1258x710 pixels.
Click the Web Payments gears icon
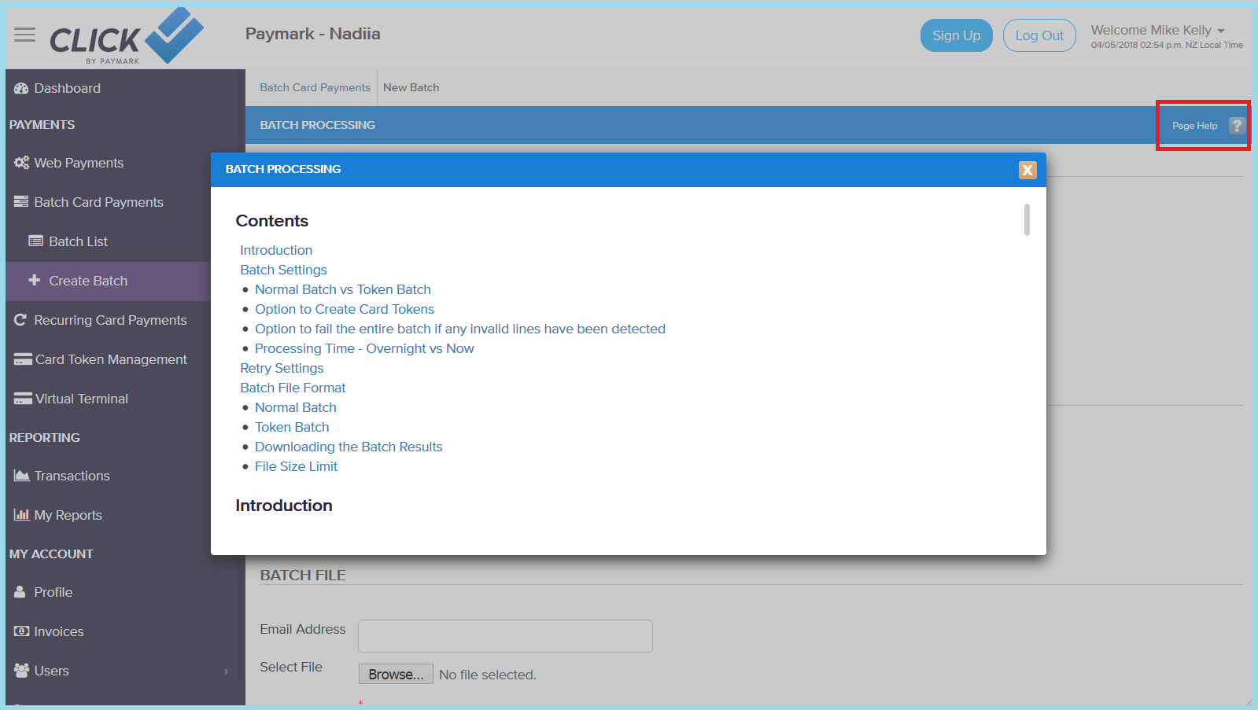pyautogui.click(x=21, y=163)
